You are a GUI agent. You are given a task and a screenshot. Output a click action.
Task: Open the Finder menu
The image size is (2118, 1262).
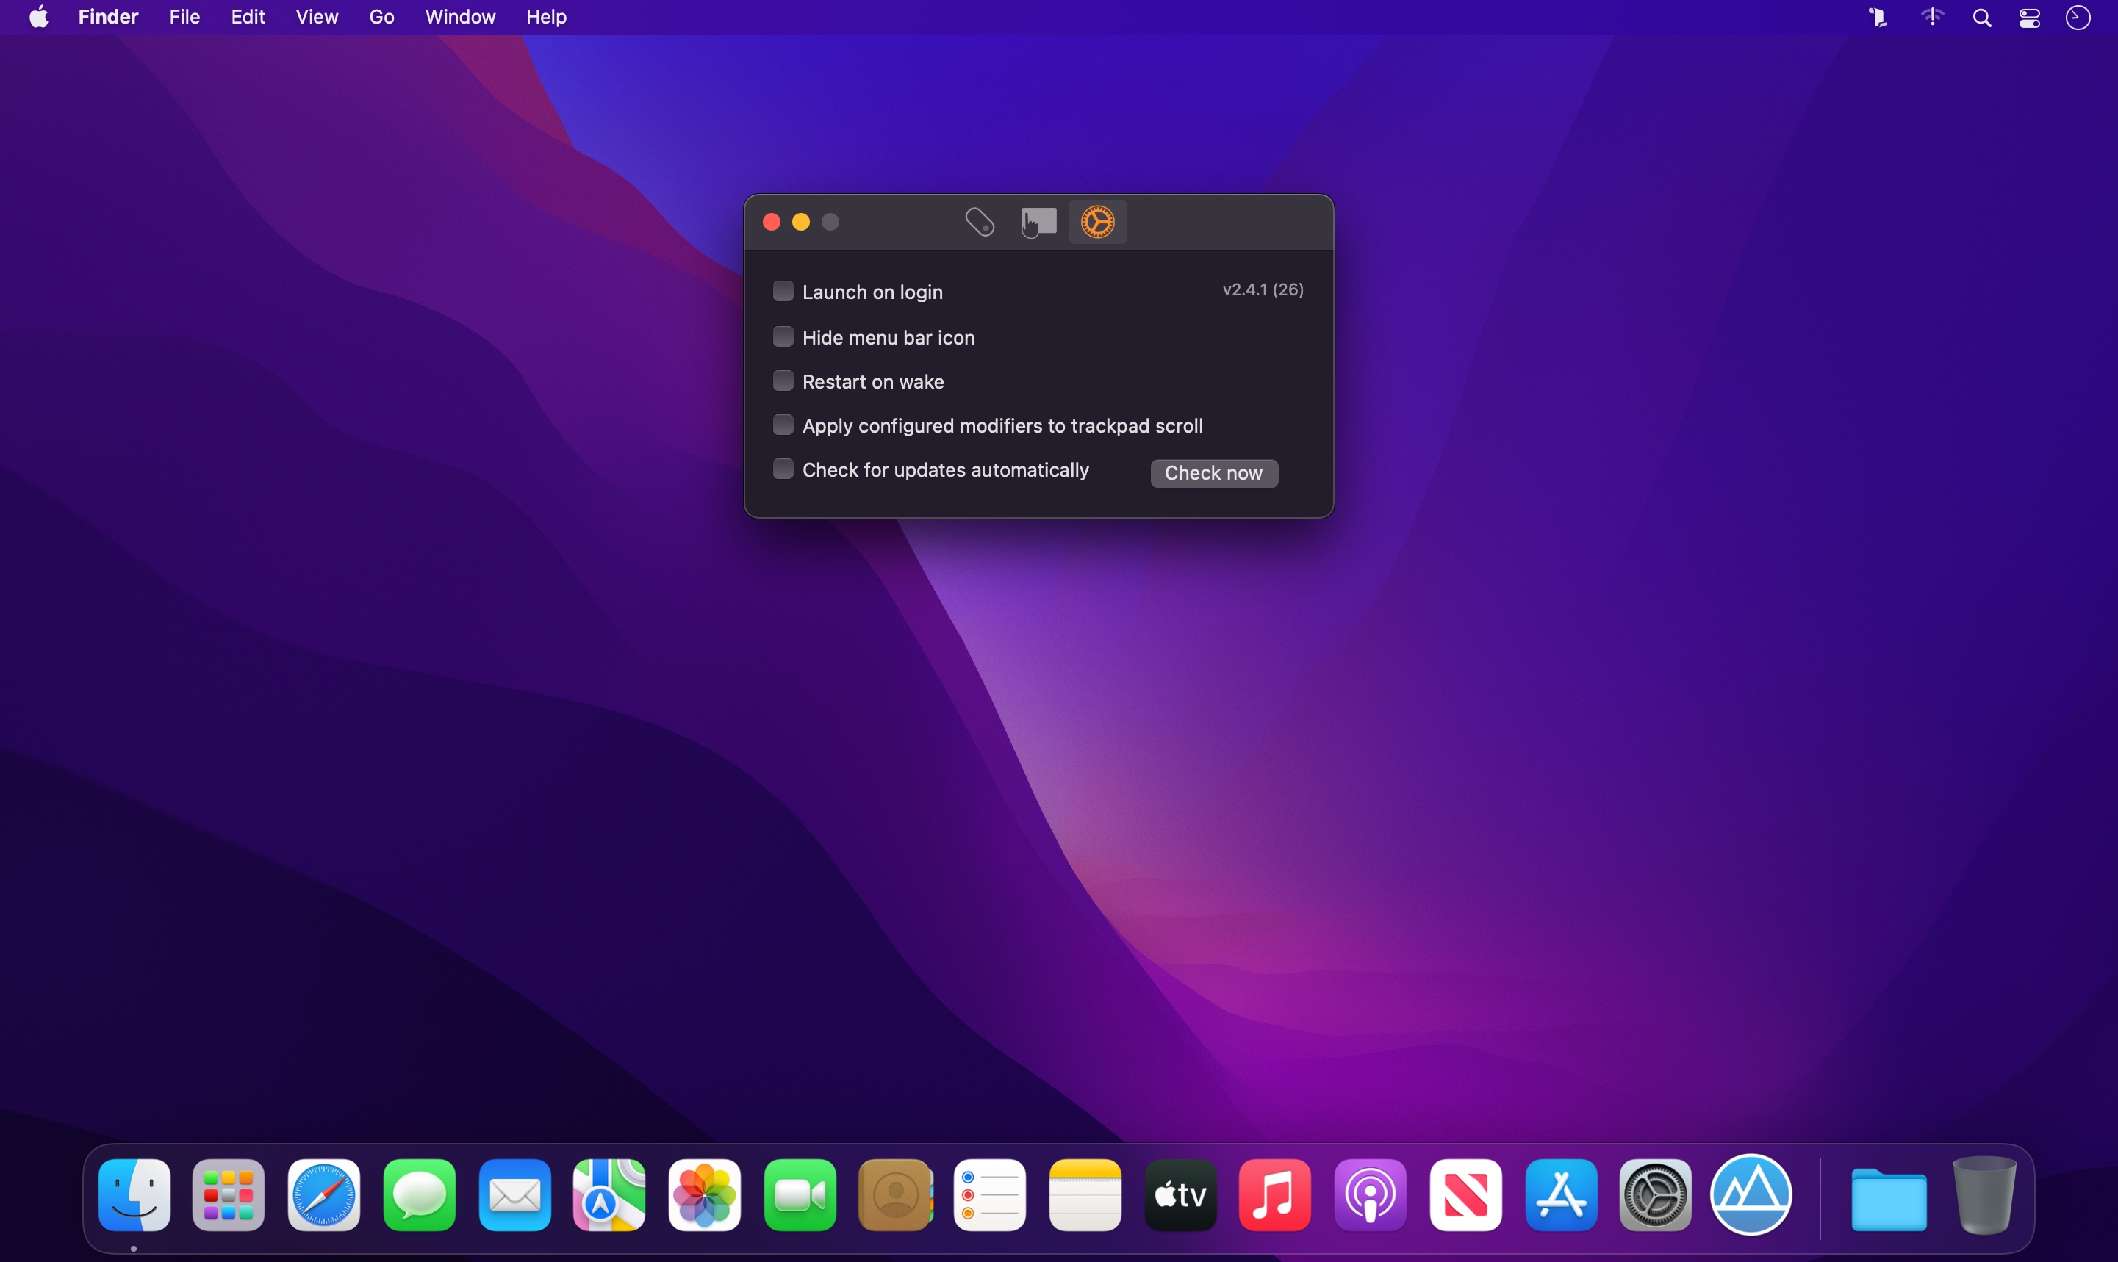point(108,17)
